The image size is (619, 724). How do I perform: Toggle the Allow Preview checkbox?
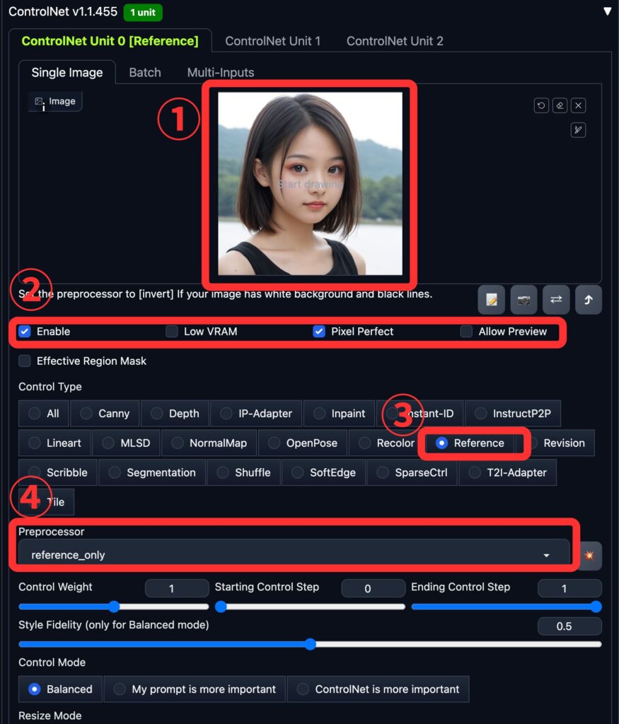tap(466, 332)
